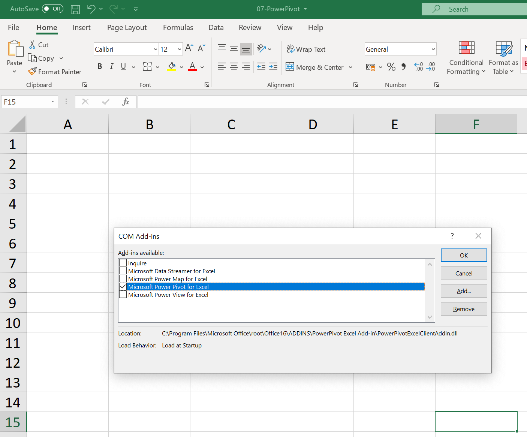The width and height of the screenshot is (527, 437).
Task: Apply bold formatting
Action: 100,67
